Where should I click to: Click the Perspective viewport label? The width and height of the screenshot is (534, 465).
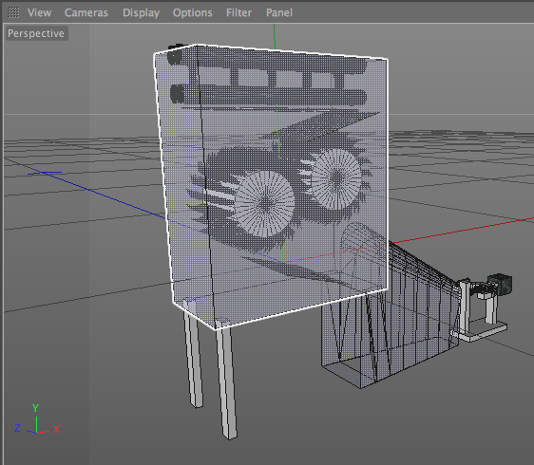tap(36, 33)
